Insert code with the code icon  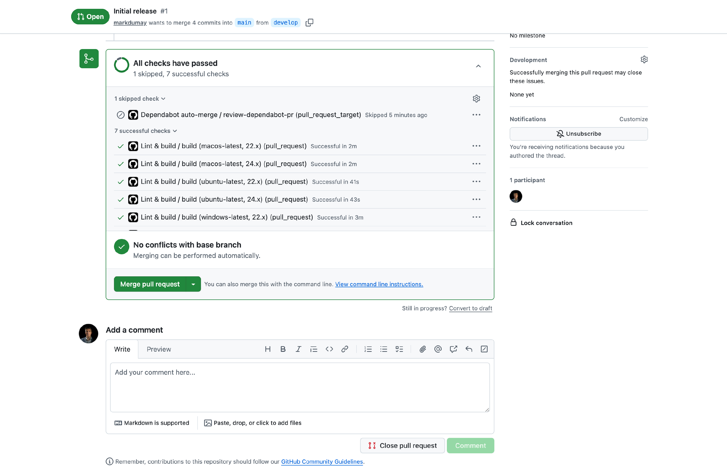(x=329, y=349)
